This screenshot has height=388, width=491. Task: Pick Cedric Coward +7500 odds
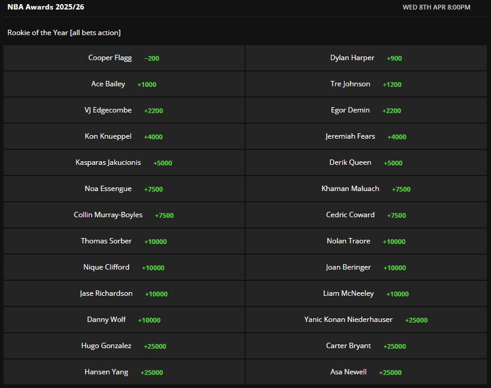[x=366, y=215]
